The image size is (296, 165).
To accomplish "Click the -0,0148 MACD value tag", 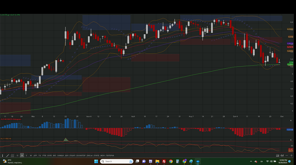I will pyautogui.click(x=290, y=130).
